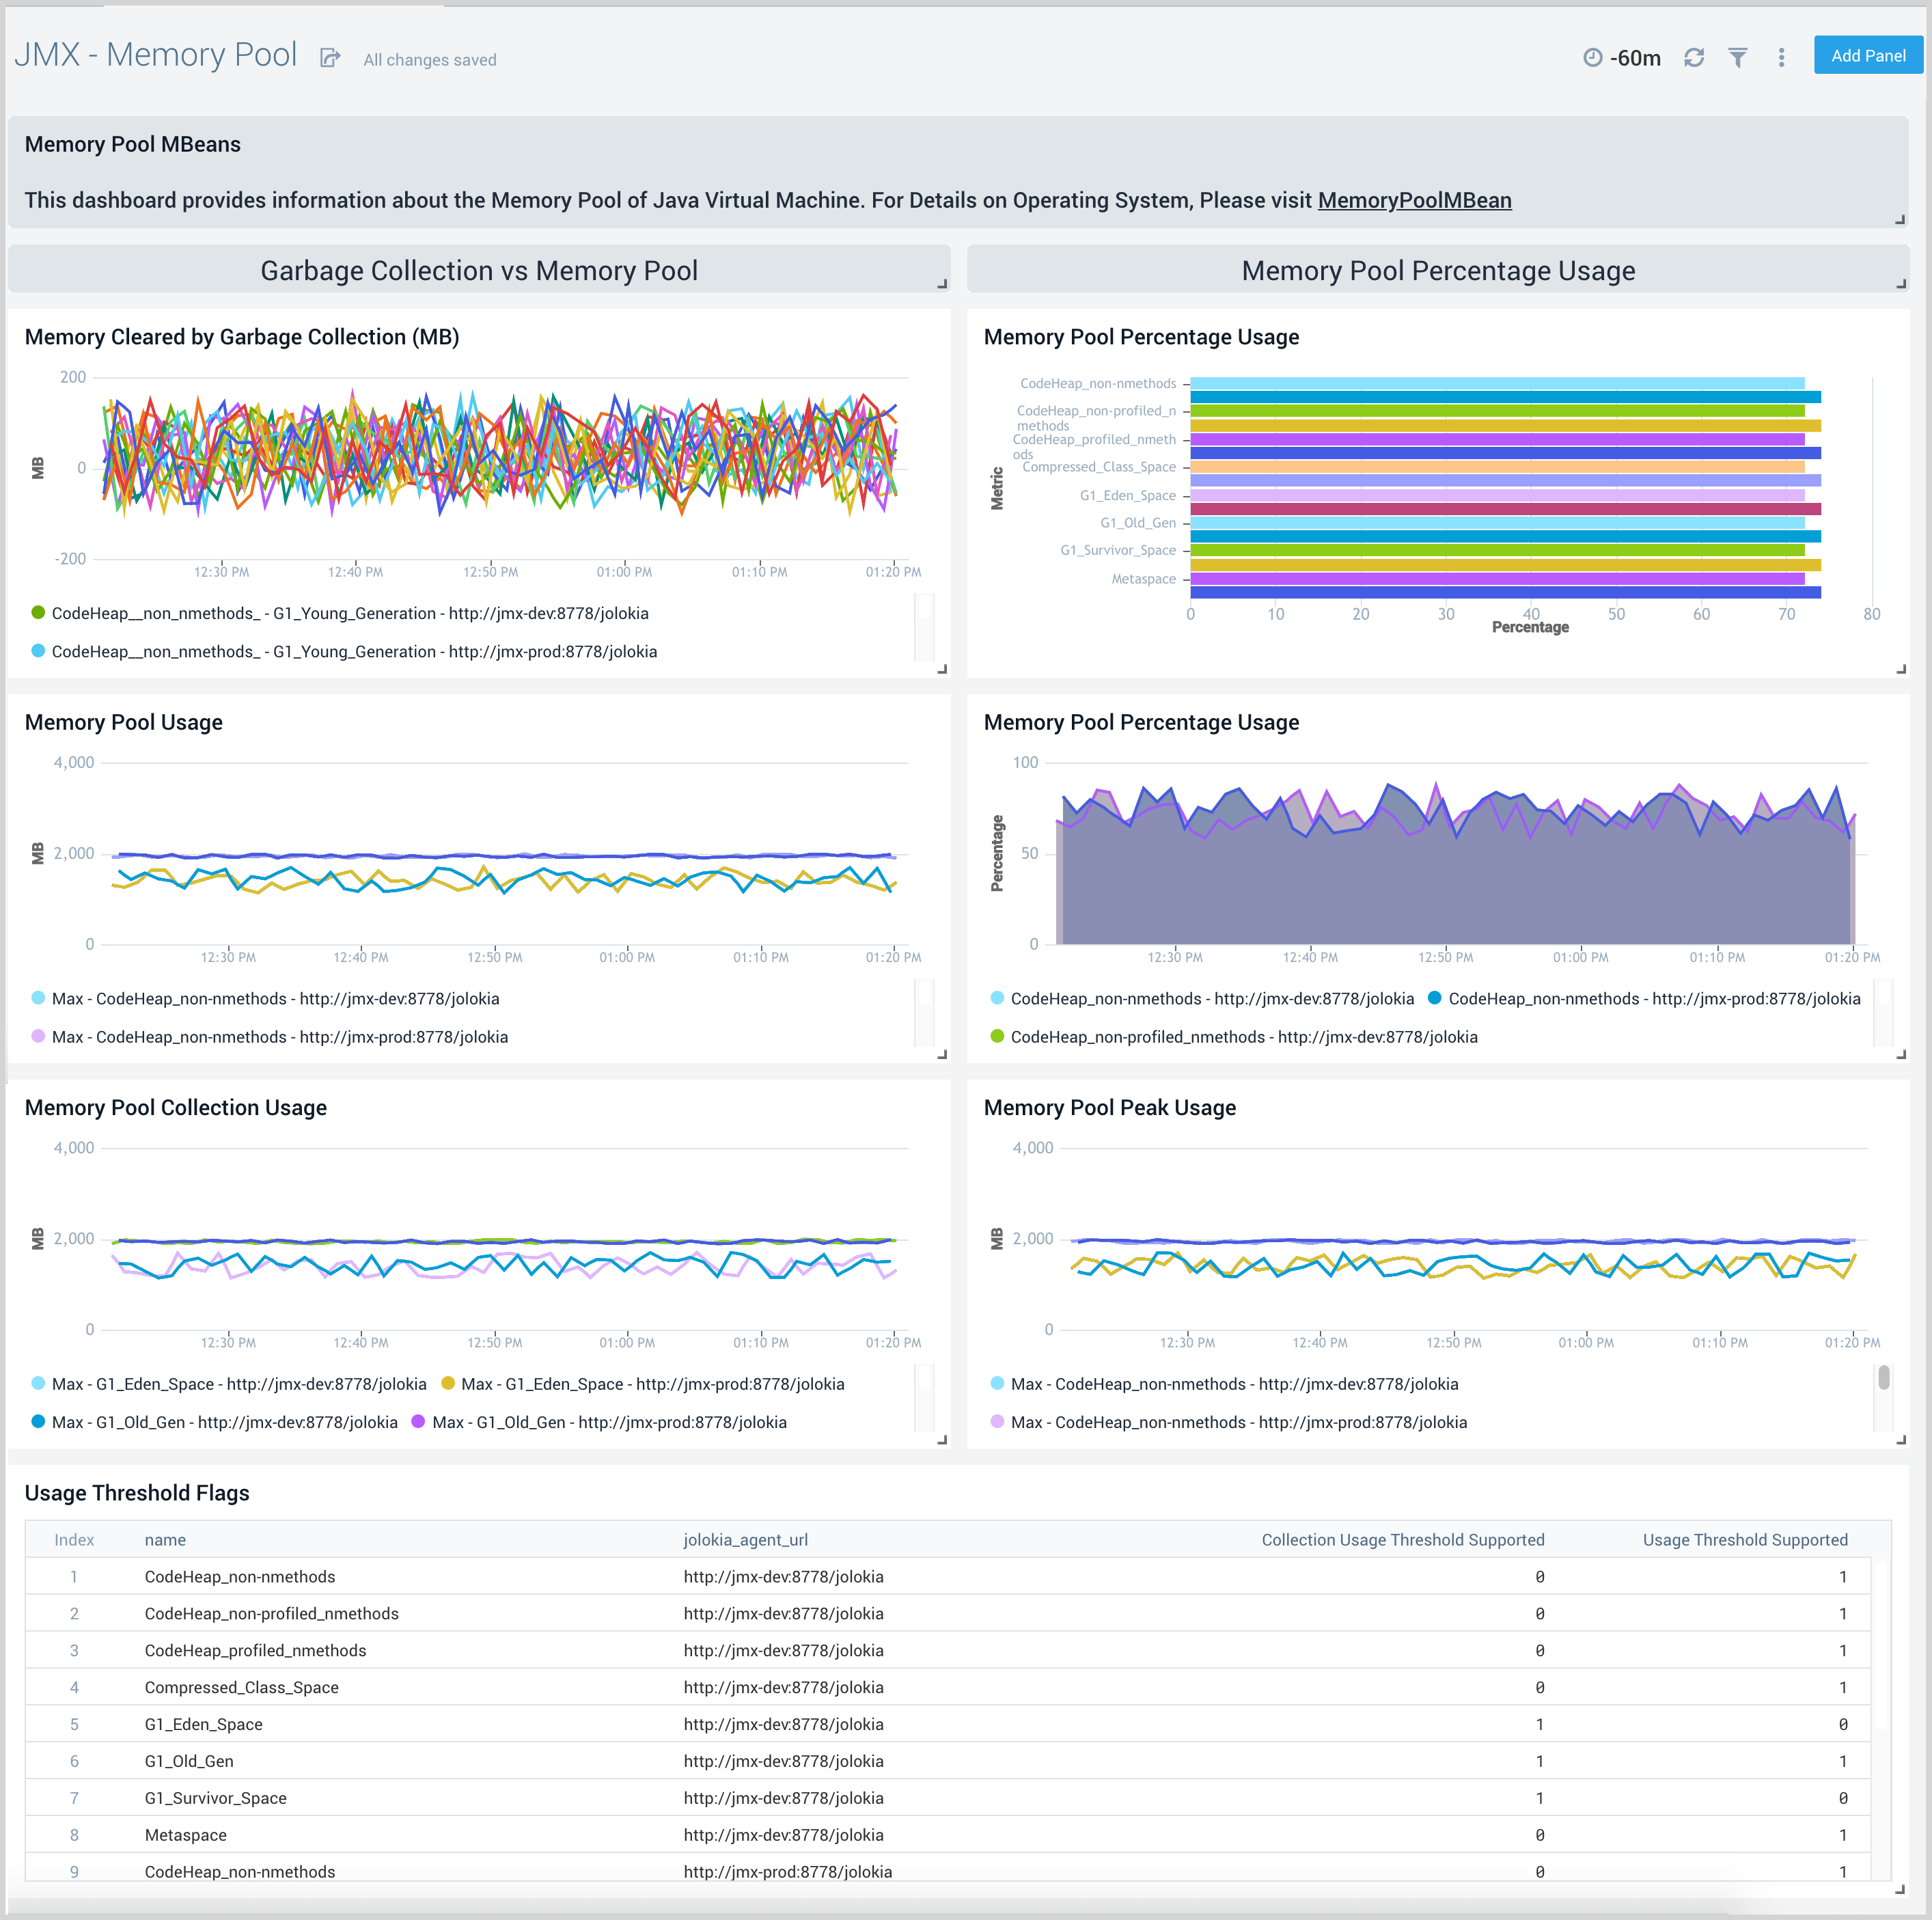This screenshot has width=1932, height=1920.
Task: Click the name column header in the table
Action: pos(165,1540)
